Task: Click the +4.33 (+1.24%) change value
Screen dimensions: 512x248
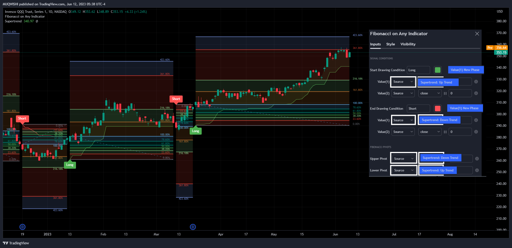Action: coord(136,12)
